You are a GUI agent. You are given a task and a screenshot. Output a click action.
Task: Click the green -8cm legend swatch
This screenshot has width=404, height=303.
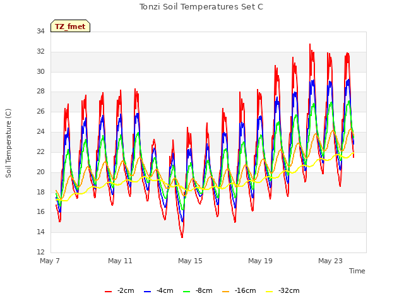[187, 292]
